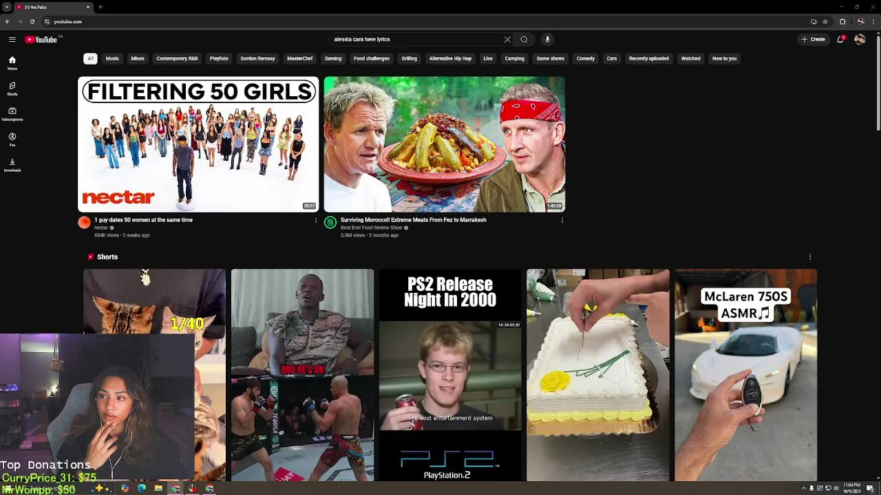
Task: Open the PS2 Release Night short
Action: (x=450, y=375)
